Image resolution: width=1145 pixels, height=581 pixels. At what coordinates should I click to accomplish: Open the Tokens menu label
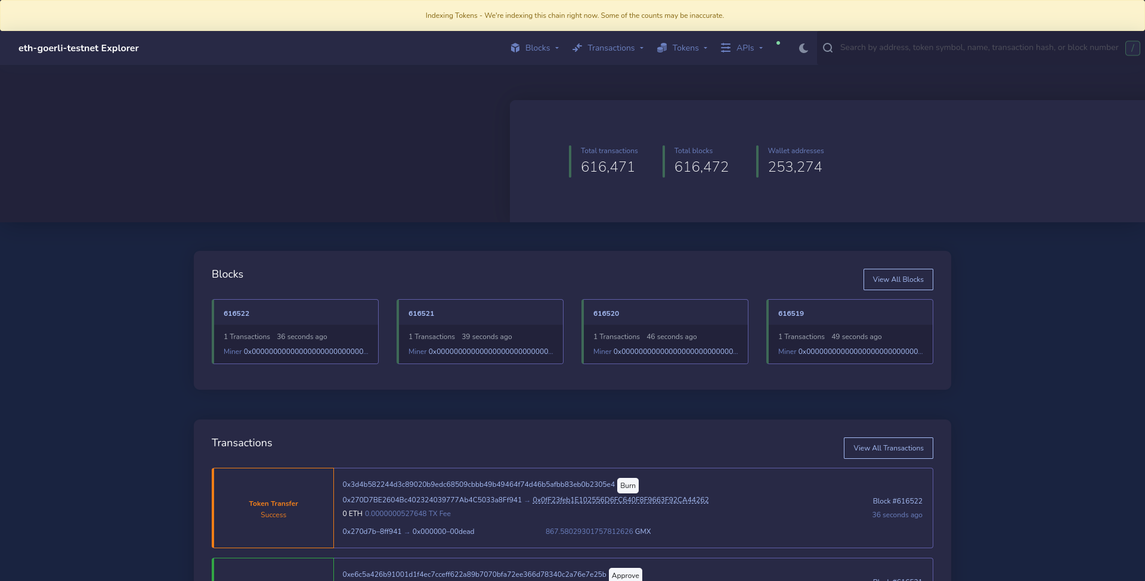coord(685,48)
